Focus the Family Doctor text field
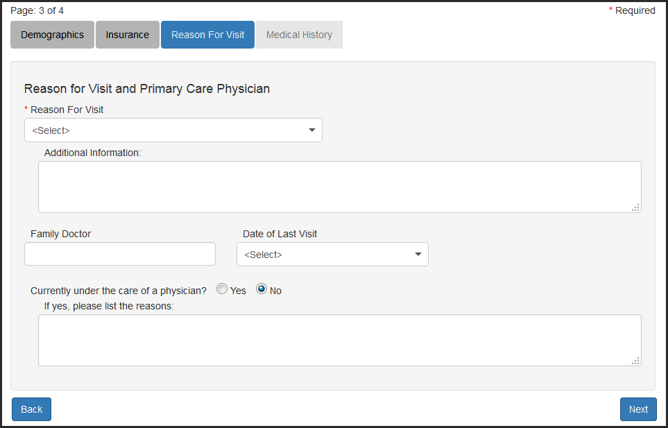The width and height of the screenshot is (668, 428). click(120, 254)
